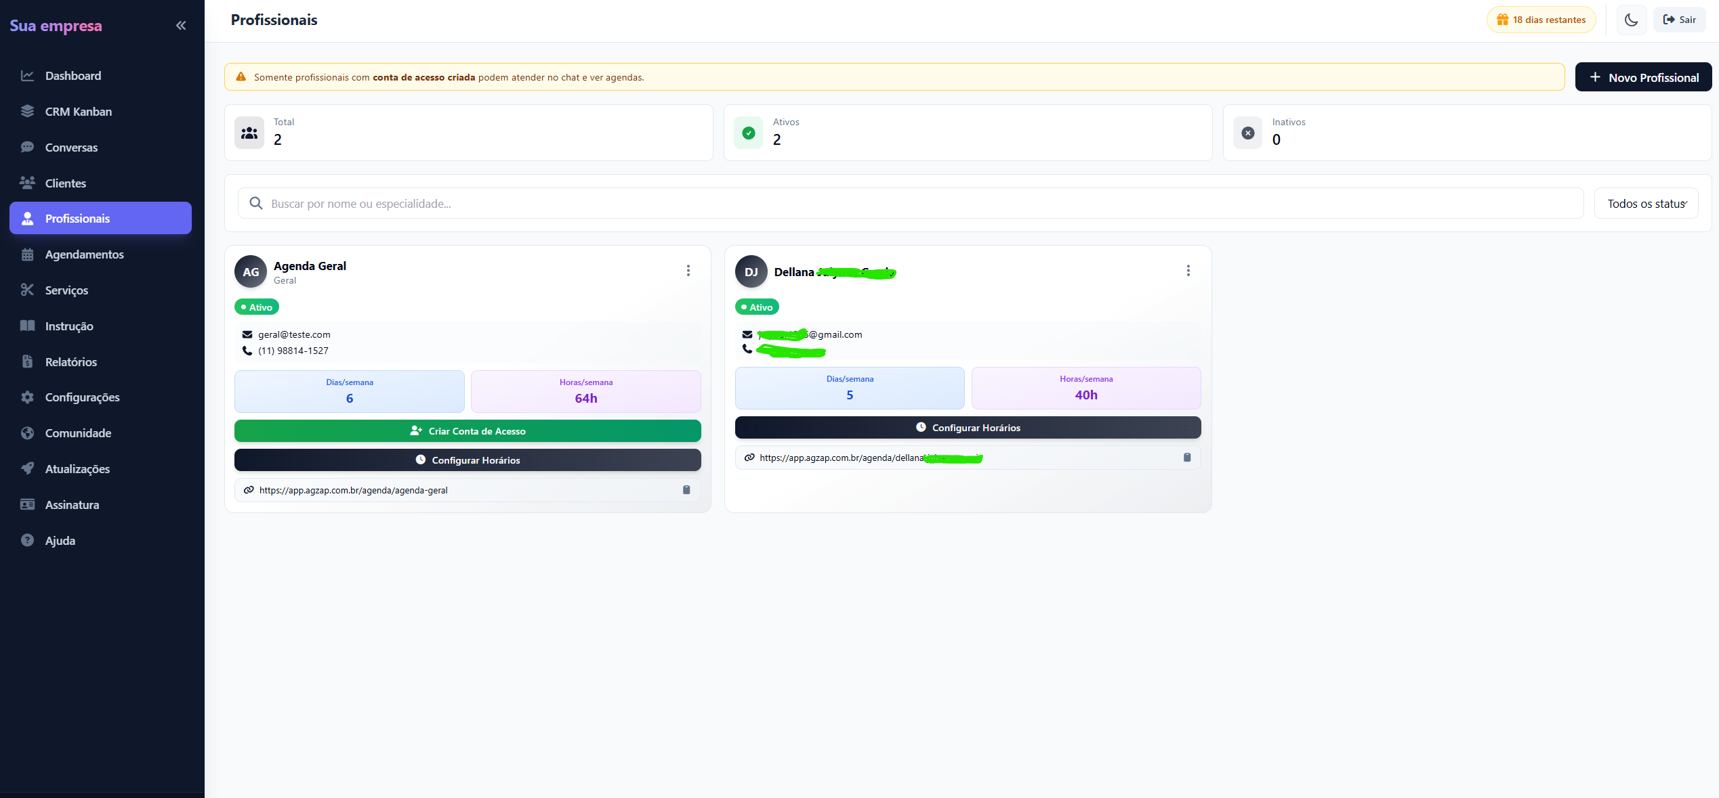Go to Agendamentos in the sidebar
The image size is (1719, 798).
(x=84, y=254)
